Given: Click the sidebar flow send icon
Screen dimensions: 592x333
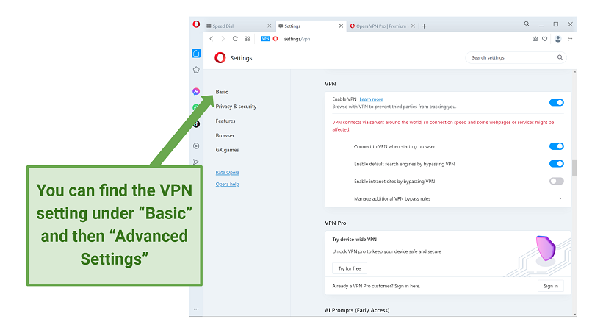Looking at the screenshot, I should [196, 162].
